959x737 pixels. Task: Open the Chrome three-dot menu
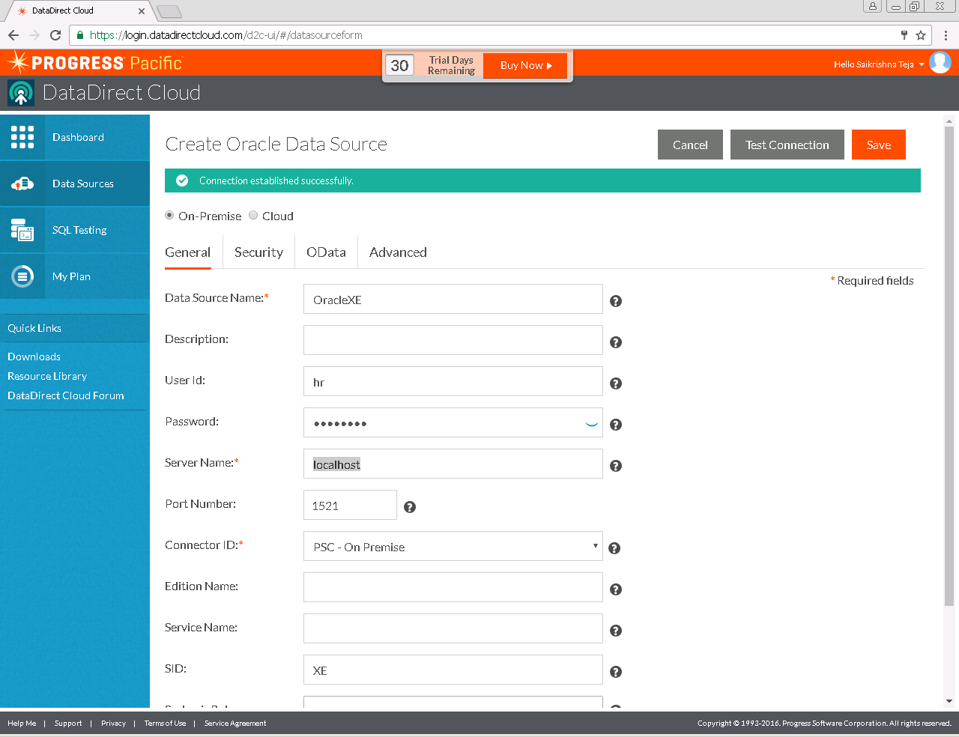pos(946,35)
